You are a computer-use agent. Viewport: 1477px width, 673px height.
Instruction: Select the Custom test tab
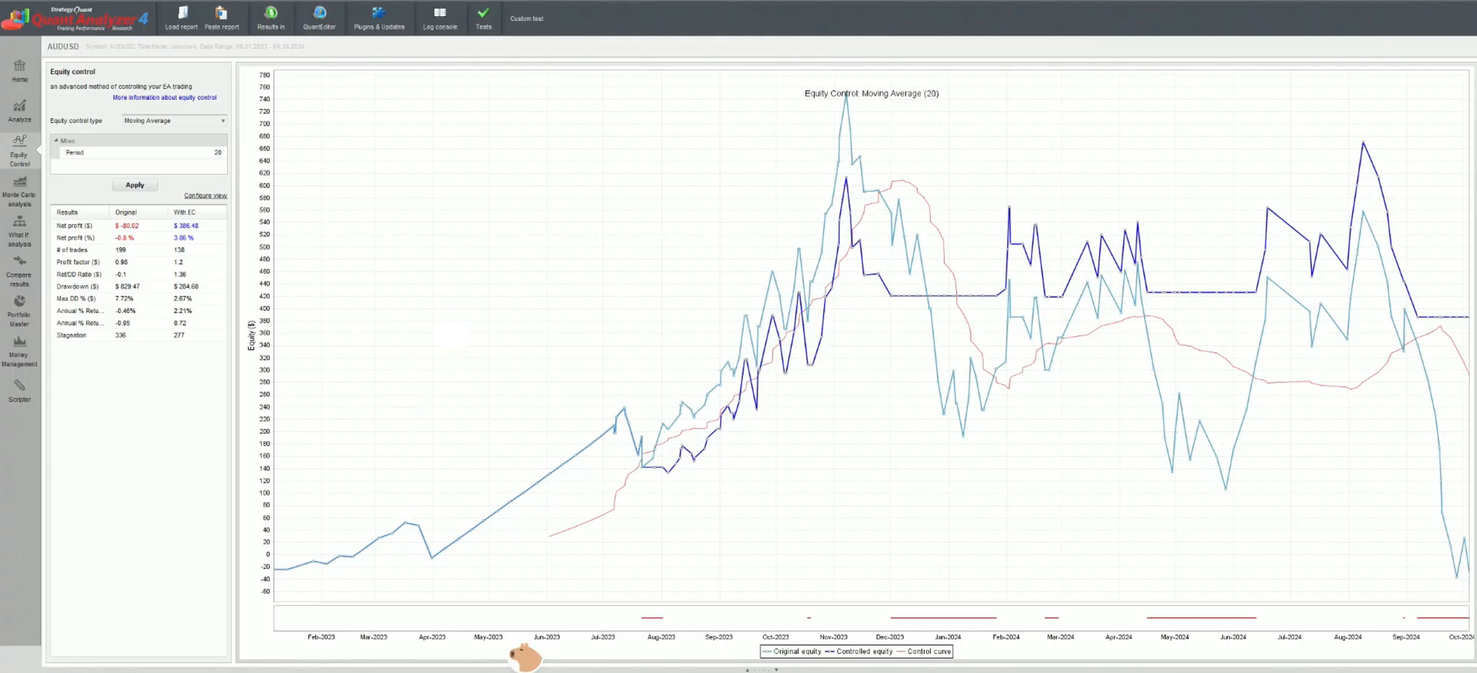click(526, 19)
